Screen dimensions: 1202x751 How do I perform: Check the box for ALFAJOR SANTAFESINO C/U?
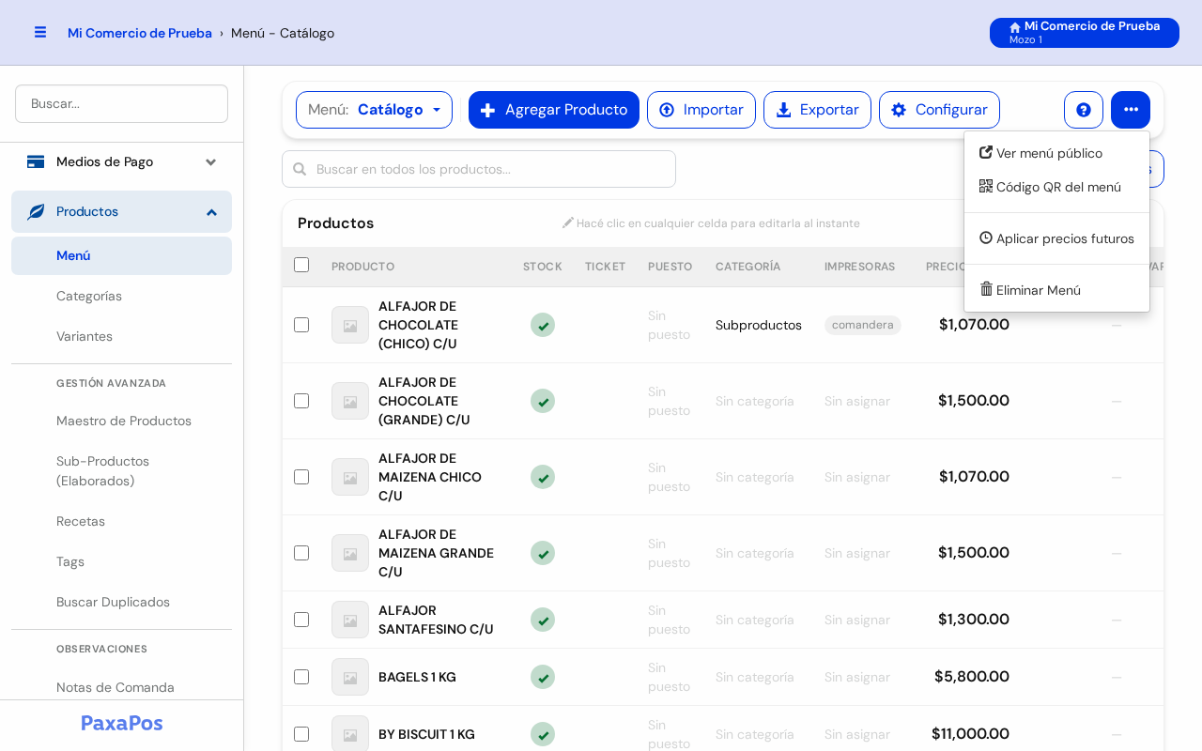pos(301,620)
